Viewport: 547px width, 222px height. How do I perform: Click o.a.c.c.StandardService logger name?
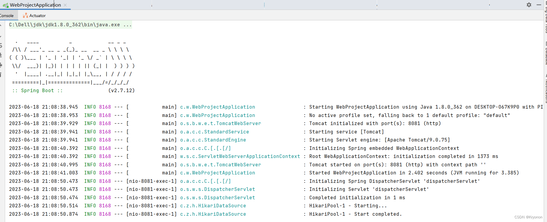point(215,132)
